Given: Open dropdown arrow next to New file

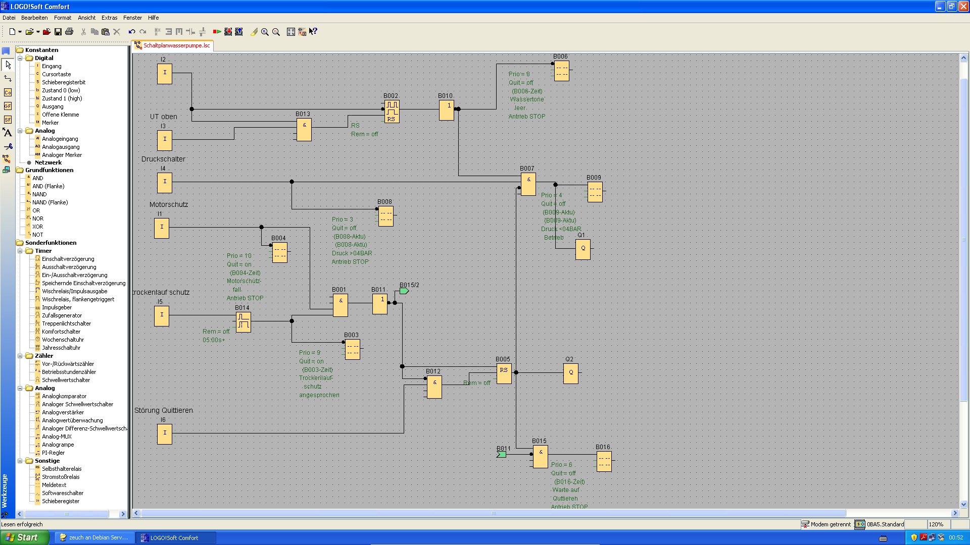Looking at the screenshot, I should [20, 32].
